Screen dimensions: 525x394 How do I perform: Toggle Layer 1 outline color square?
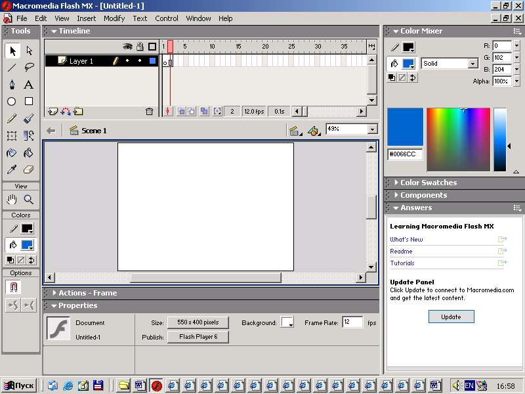[152, 60]
